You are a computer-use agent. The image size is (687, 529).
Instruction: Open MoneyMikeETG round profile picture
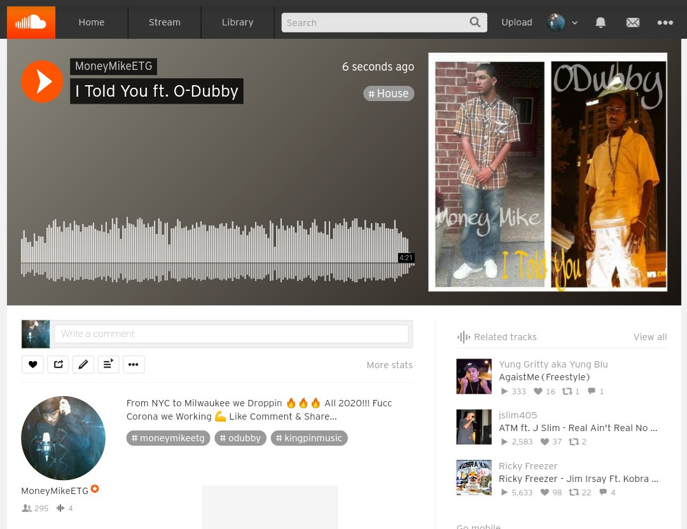63,438
